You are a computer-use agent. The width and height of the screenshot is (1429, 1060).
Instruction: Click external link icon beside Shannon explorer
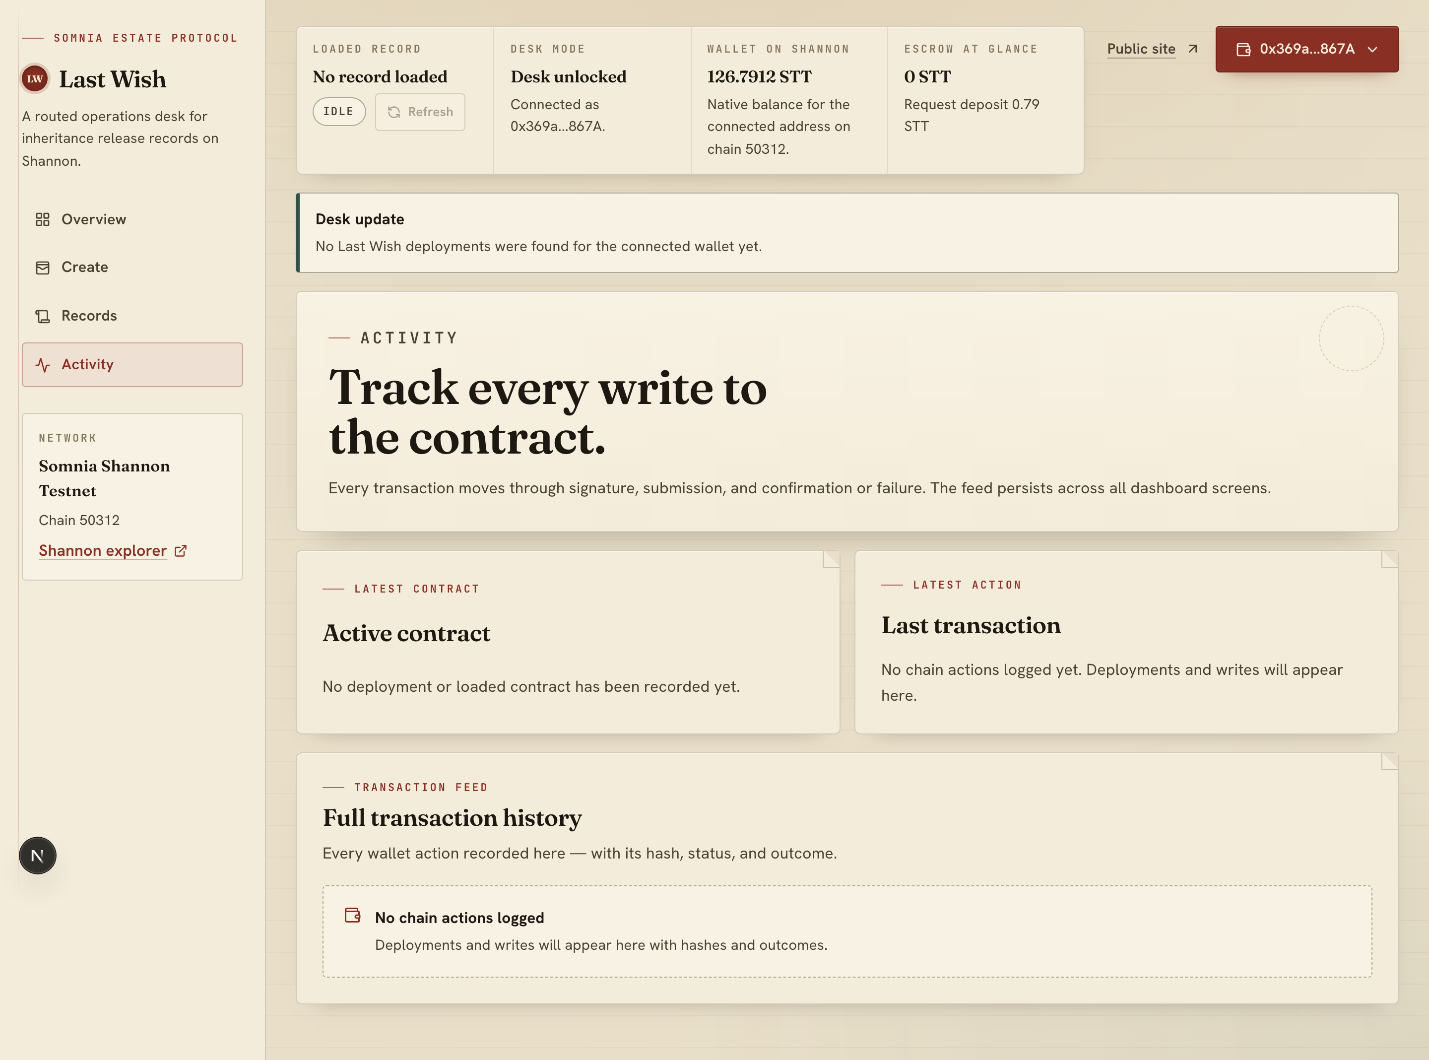coord(180,550)
